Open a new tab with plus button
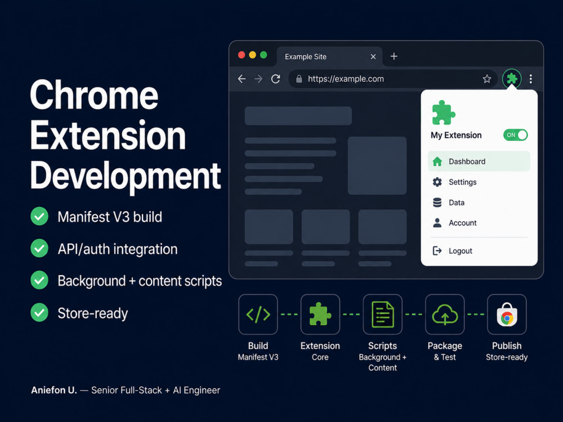The image size is (563, 422). click(394, 56)
